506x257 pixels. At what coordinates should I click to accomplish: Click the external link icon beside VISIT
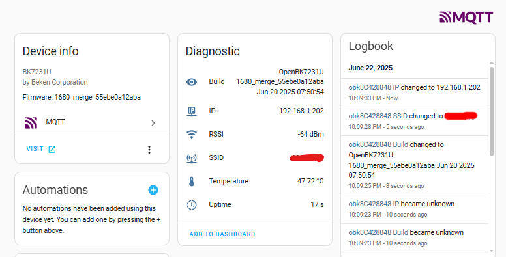coord(52,150)
